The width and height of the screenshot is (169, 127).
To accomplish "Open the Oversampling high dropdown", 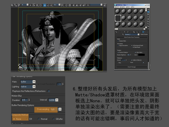I will 60,109.
